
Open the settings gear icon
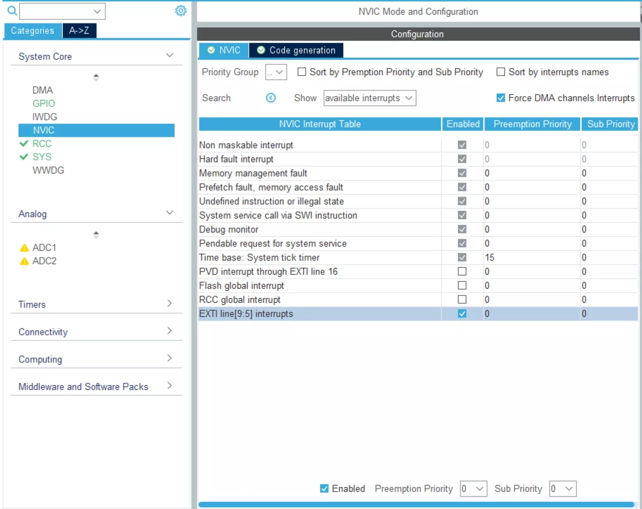180,11
